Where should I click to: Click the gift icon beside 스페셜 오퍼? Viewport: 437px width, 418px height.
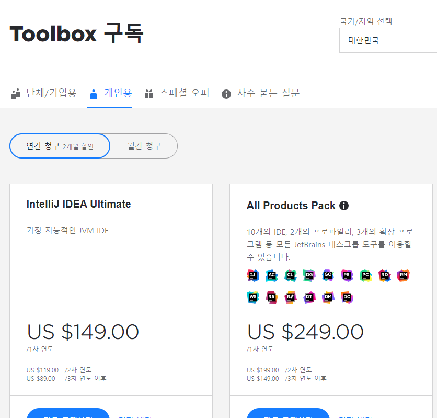click(x=149, y=94)
